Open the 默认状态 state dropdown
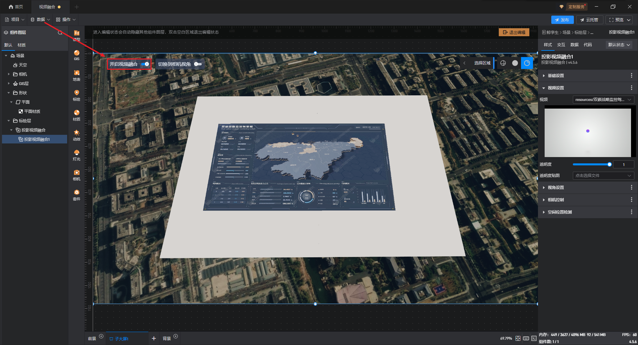The height and width of the screenshot is (345, 638). tap(619, 45)
